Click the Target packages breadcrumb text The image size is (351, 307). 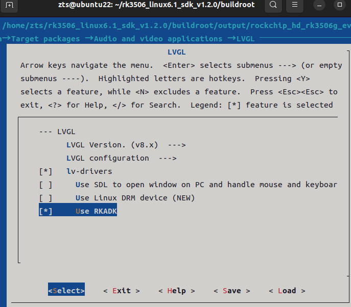[45, 39]
